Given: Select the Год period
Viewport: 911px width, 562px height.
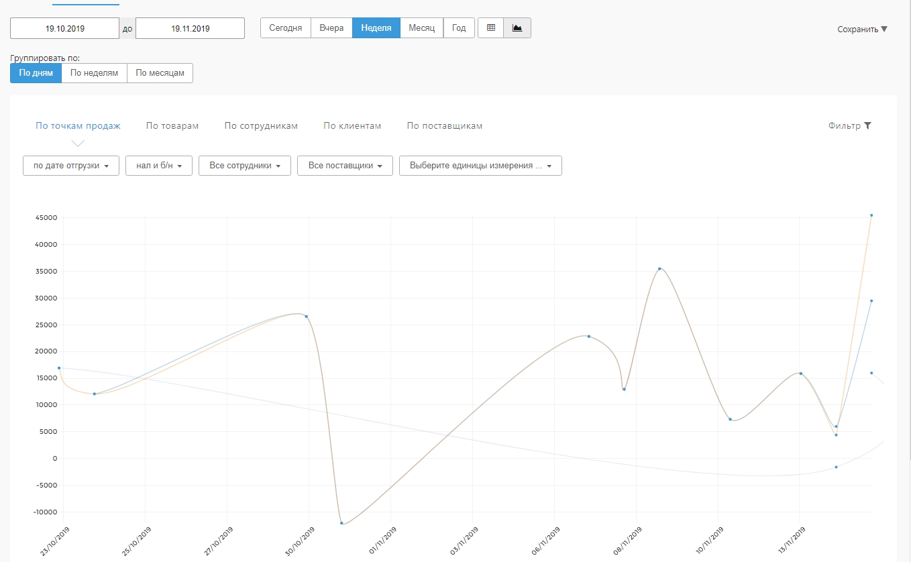Looking at the screenshot, I should point(459,28).
